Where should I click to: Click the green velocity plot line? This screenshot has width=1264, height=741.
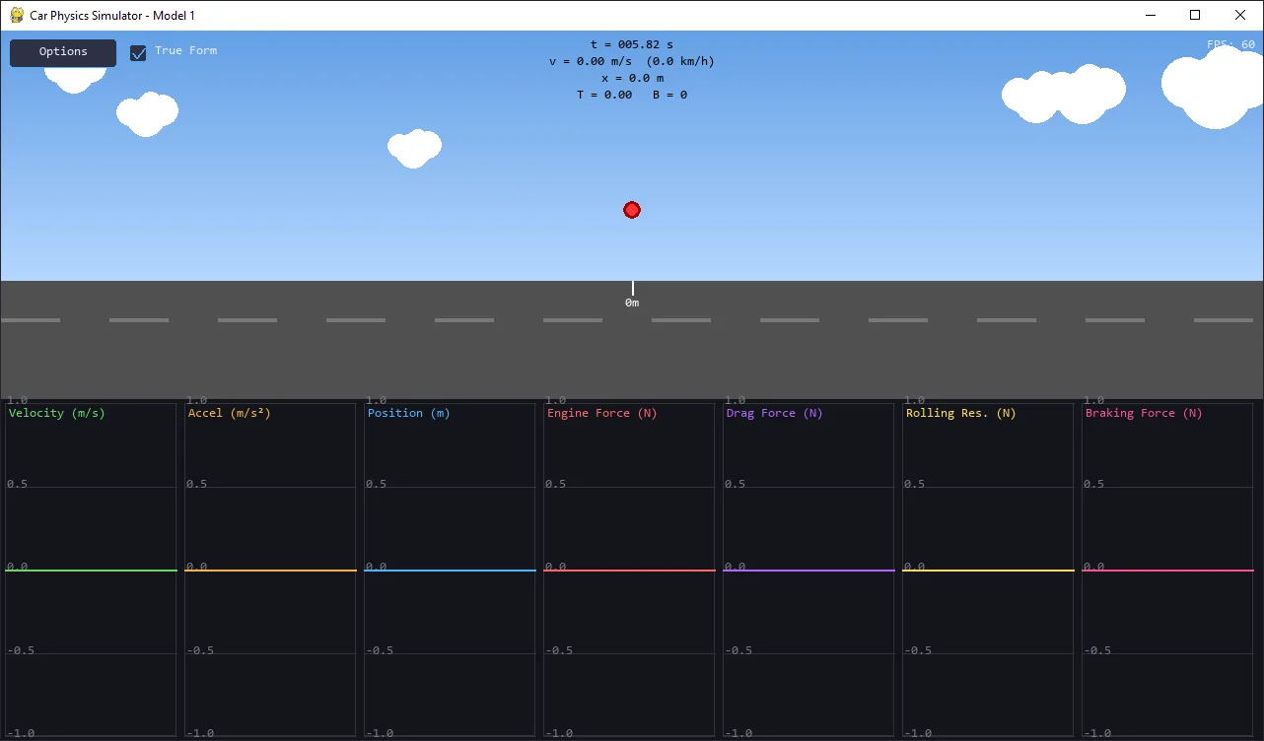tap(91, 571)
